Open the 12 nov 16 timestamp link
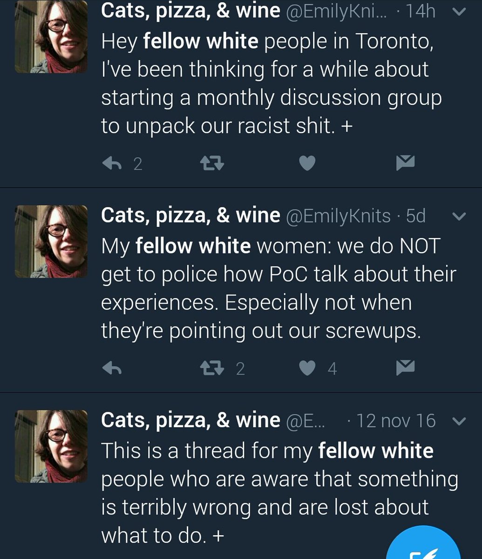Viewport: 482px width, 559px height. pyautogui.click(x=396, y=421)
